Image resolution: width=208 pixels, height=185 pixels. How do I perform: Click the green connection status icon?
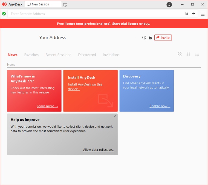point(4,14)
